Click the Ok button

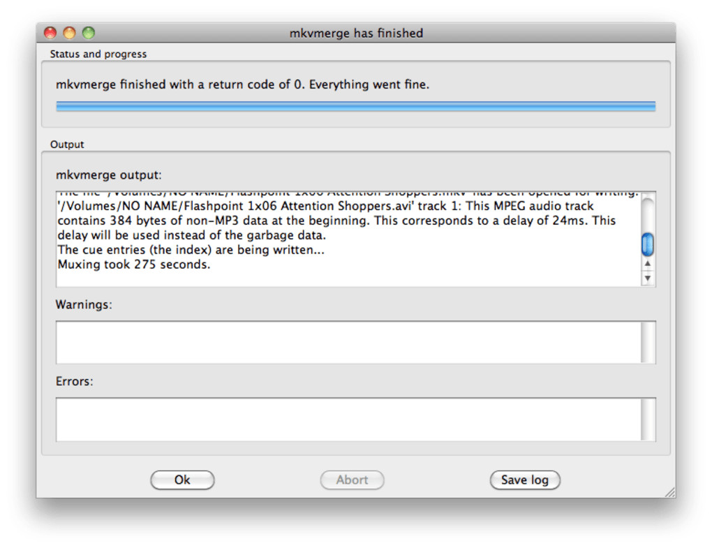pos(182,480)
